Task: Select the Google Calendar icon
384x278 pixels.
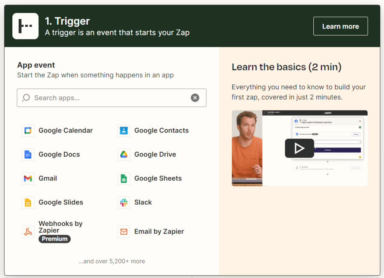Action: 28,131
